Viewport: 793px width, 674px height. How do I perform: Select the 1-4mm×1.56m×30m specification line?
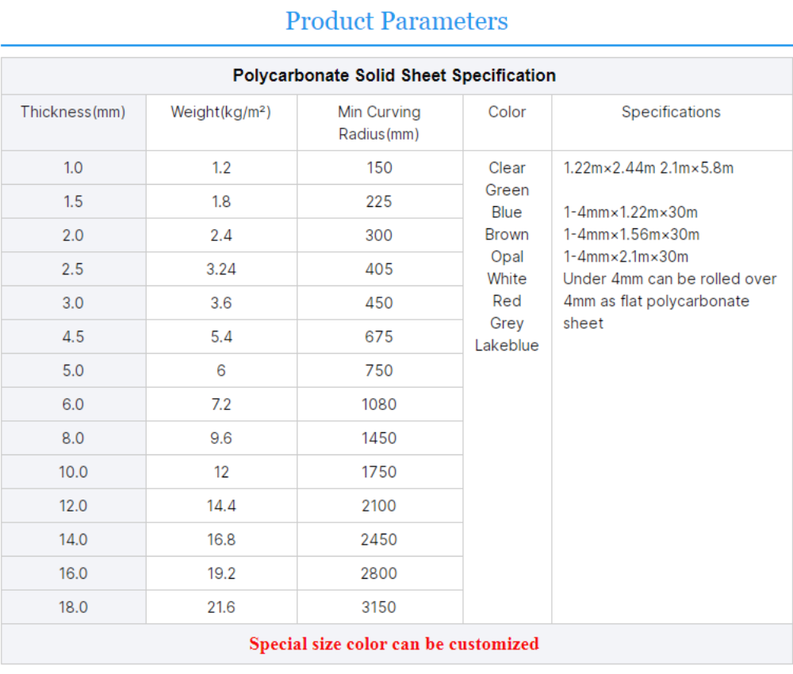(x=631, y=235)
